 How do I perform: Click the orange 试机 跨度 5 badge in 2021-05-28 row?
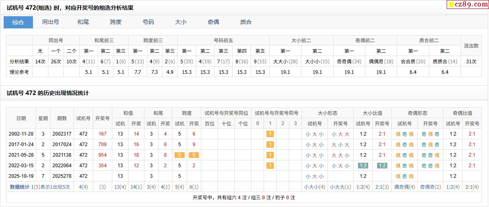tap(179, 155)
